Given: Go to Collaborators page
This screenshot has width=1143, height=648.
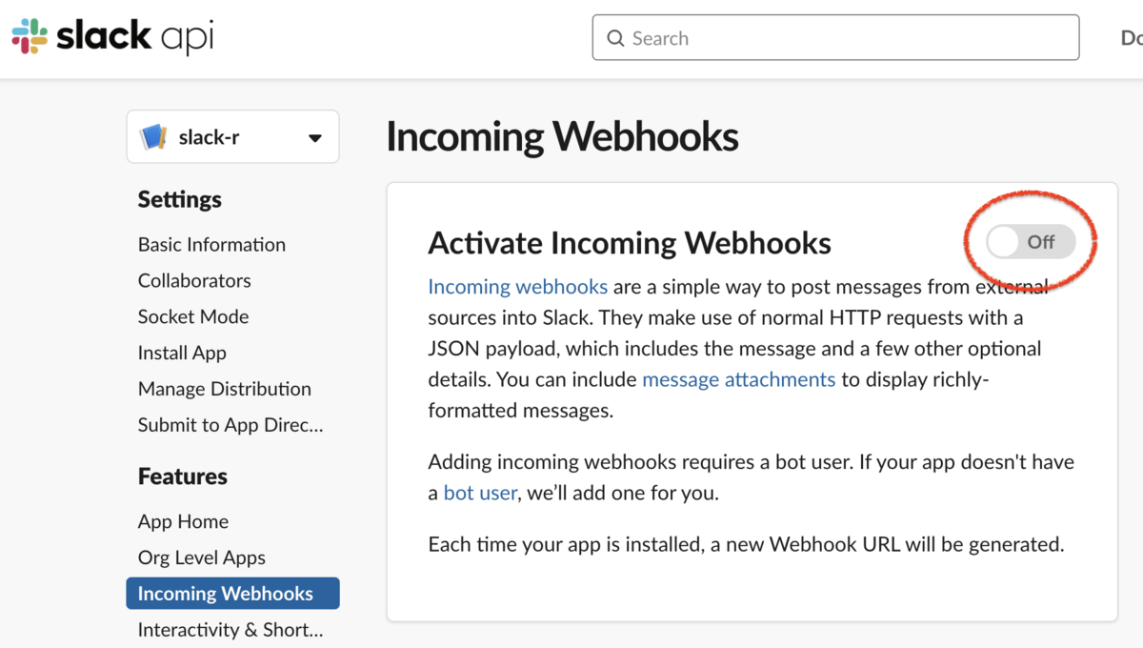Looking at the screenshot, I should pos(194,281).
